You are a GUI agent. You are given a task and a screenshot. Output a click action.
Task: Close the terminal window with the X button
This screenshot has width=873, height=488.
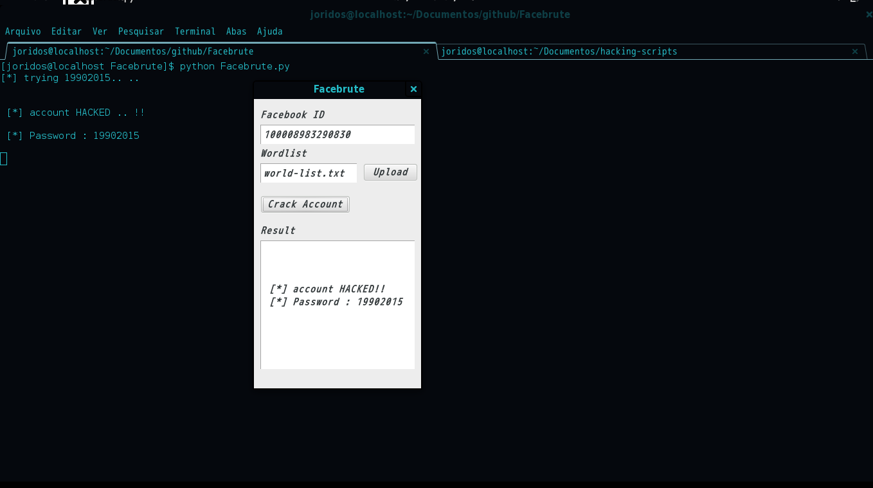[x=869, y=14]
